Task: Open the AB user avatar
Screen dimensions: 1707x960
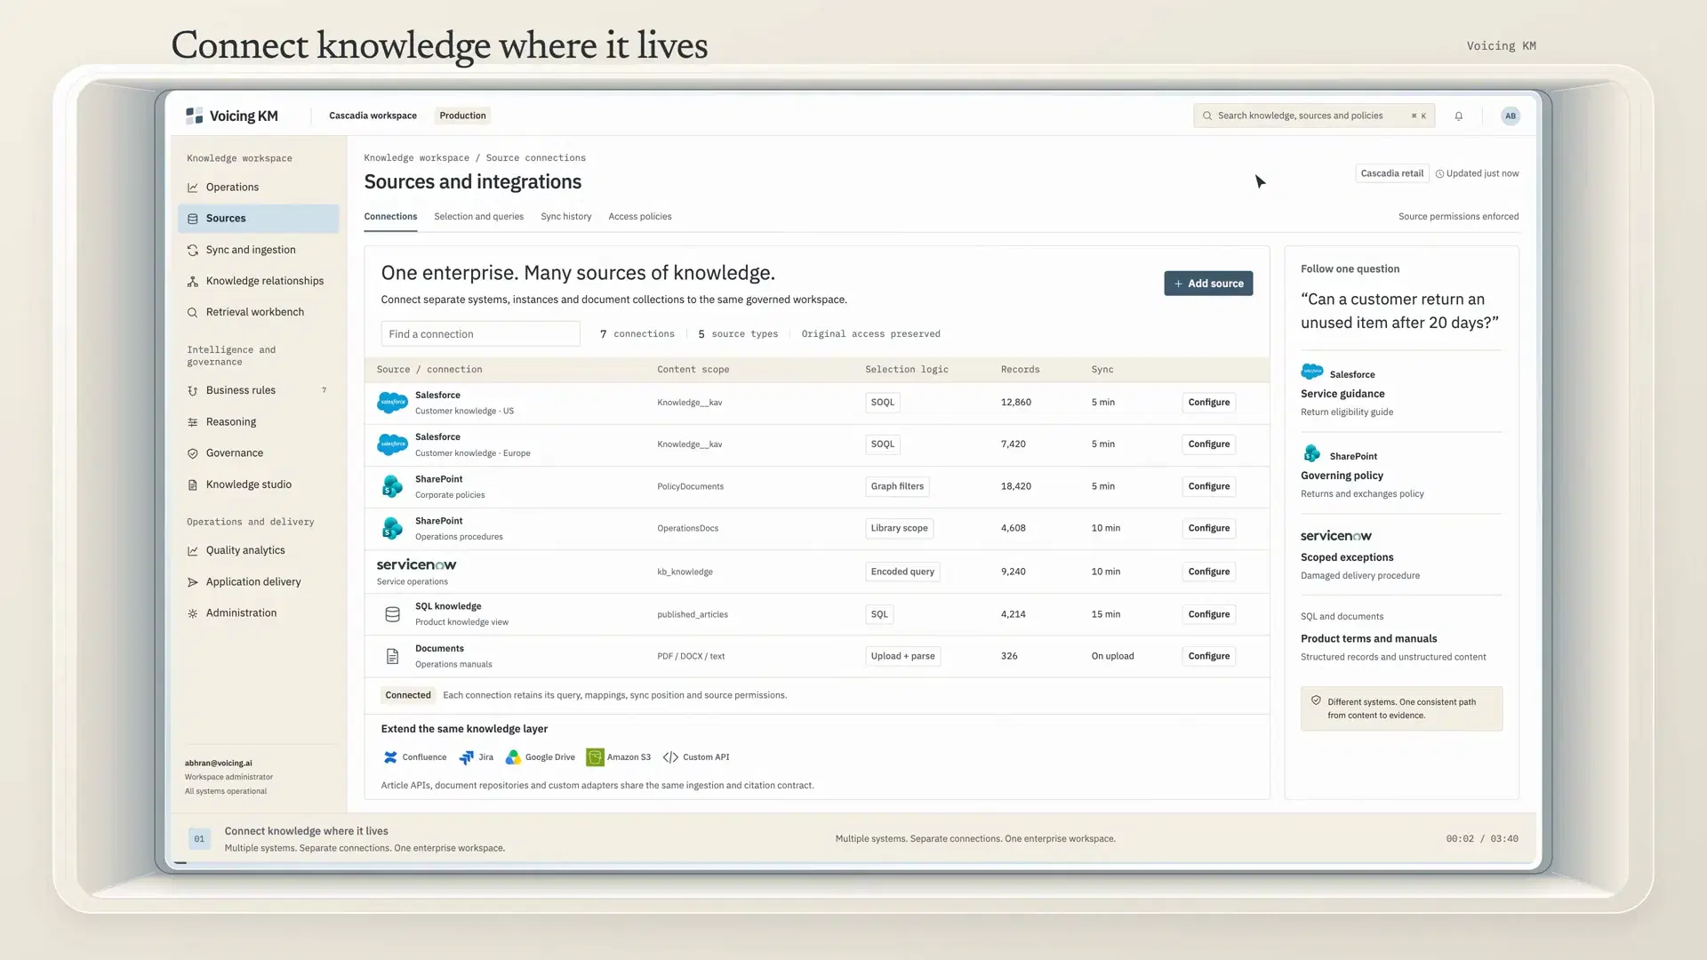Action: click(1510, 116)
